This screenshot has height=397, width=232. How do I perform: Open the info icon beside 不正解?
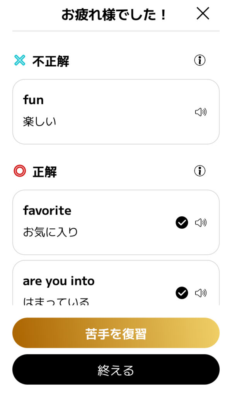tap(200, 60)
